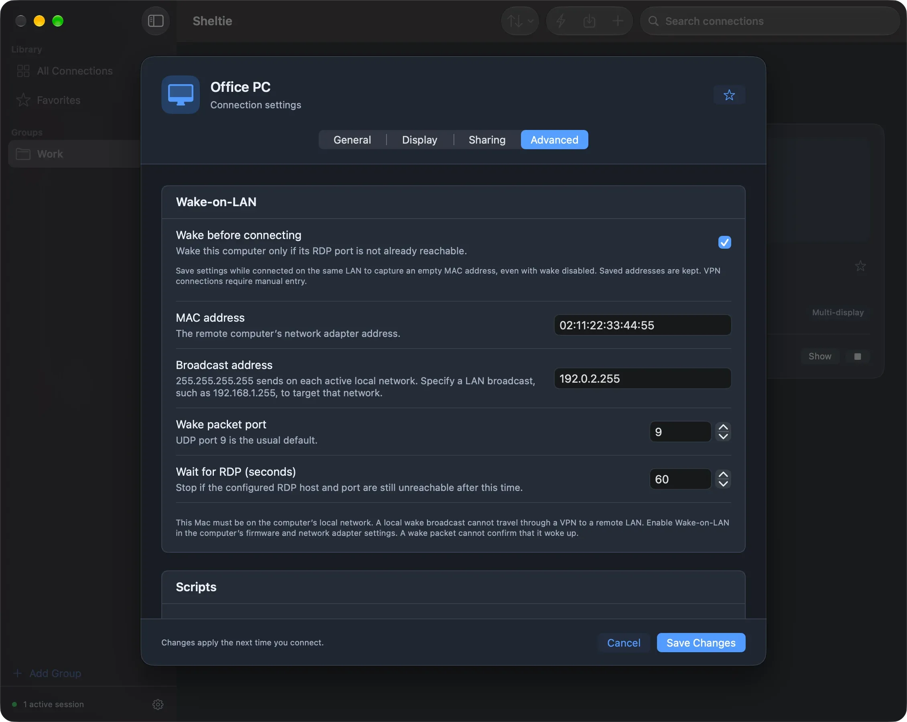Edit the Broadcast address field
The width and height of the screenshot is (907, 722).
[643, 379]
